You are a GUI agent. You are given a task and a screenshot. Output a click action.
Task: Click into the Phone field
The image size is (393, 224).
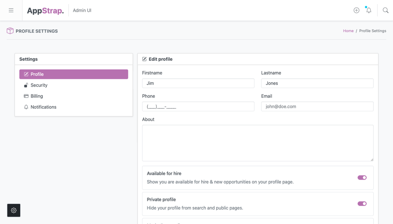pos(198,106)
